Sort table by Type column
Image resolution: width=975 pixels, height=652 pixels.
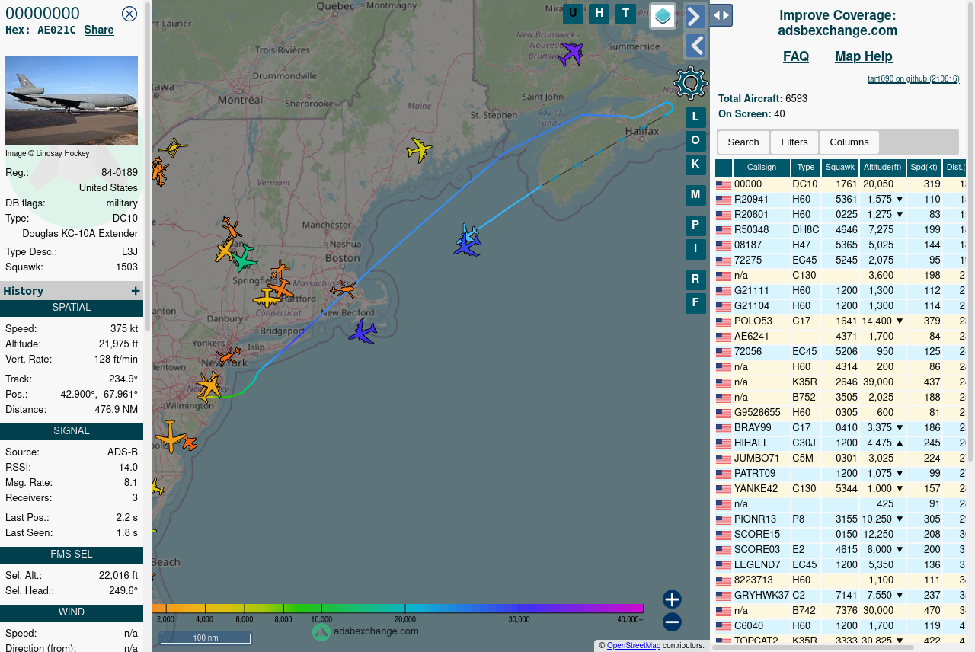[x=806, y=168]
